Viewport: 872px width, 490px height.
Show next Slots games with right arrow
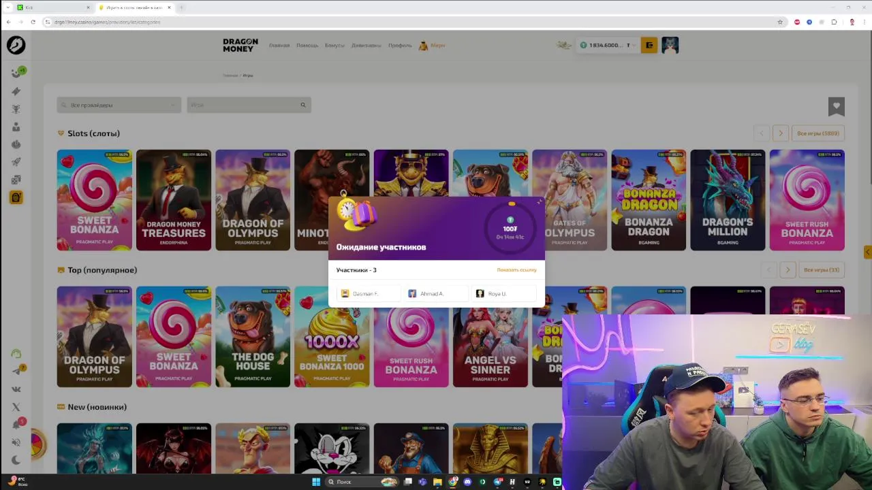pyautogui.click(x=781, y=133)
